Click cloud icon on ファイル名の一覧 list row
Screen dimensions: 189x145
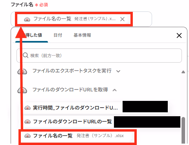(x=28, y=136)
